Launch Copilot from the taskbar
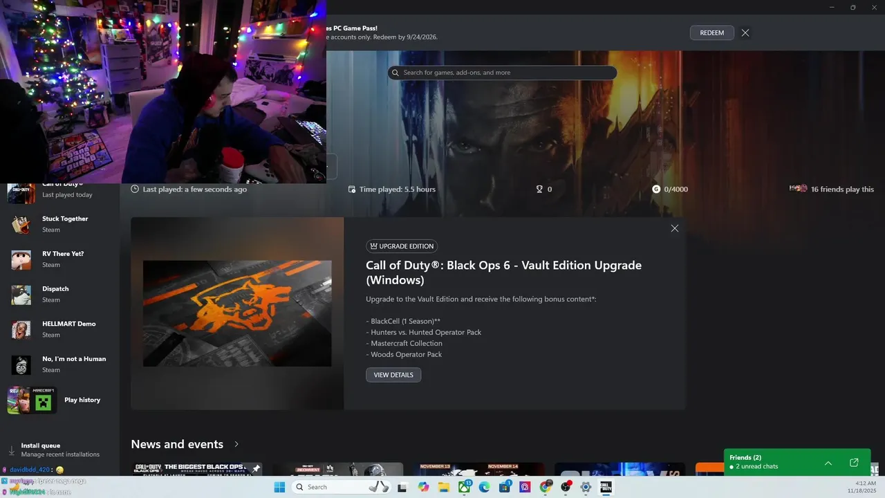This screenshot has width=885, height=498. click(423, 487)
